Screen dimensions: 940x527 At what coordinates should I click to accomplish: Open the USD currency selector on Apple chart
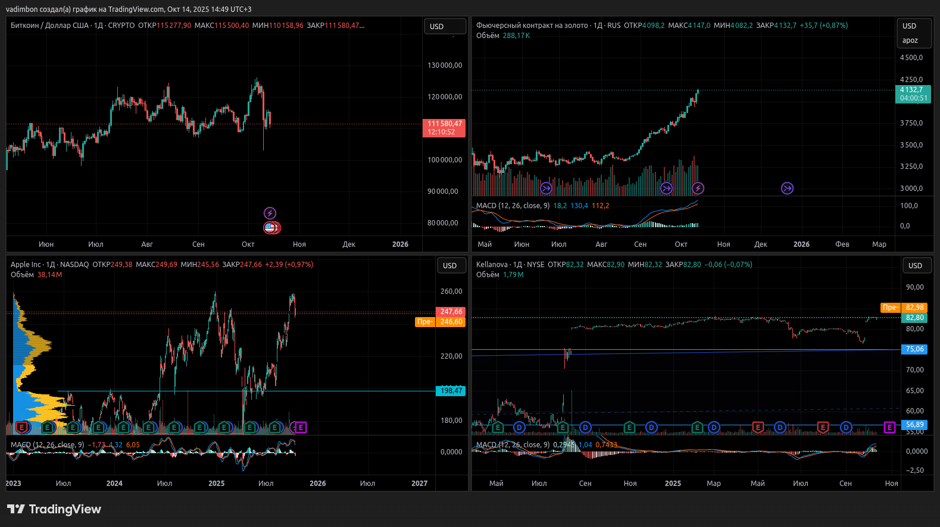(450, 266)
